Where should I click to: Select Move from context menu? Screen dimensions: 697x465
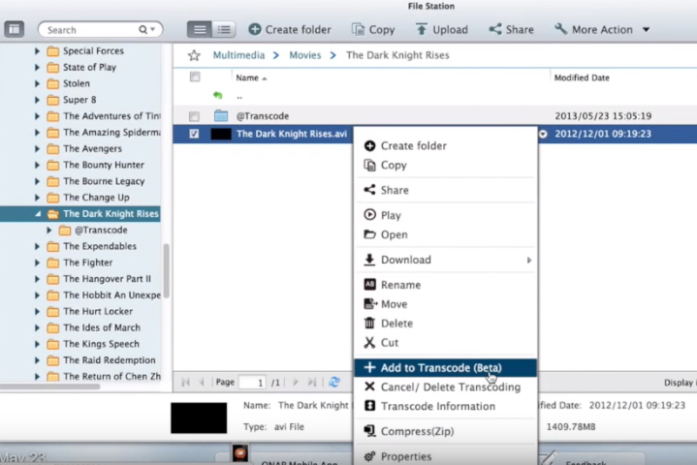(445, 304)
